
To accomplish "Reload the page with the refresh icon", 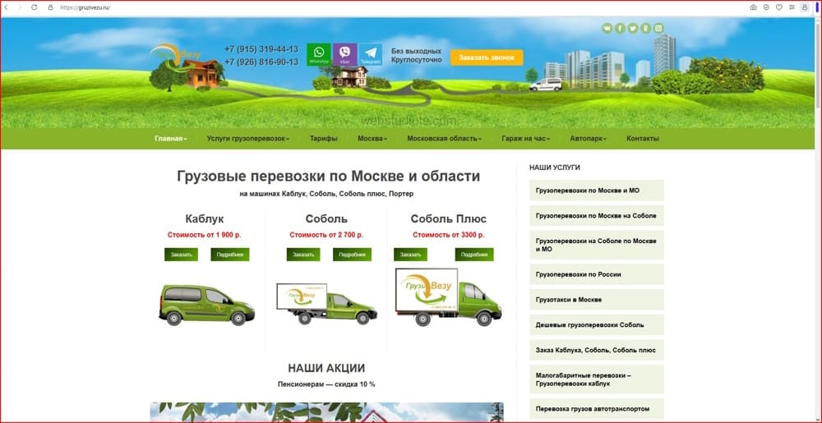I will click(34, 7).
